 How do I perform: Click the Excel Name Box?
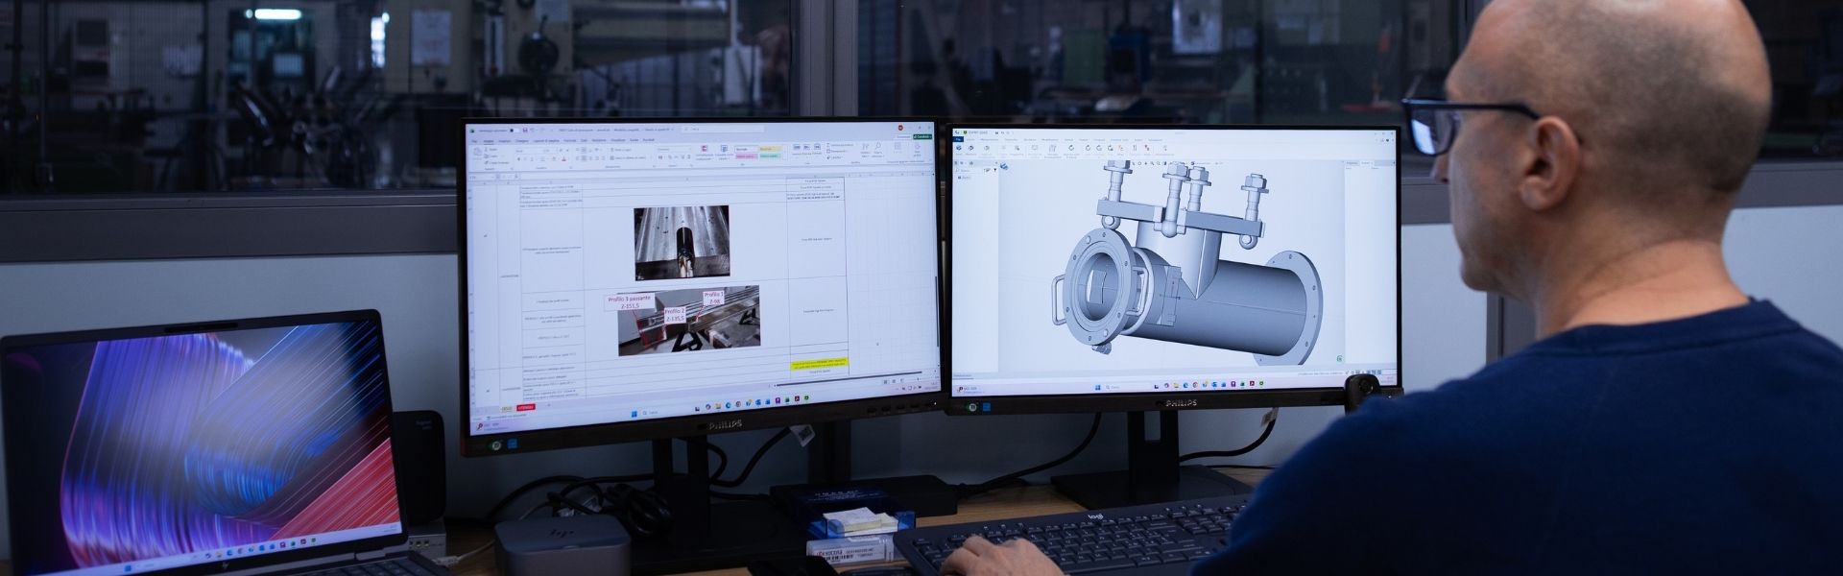pyautogui.click(x=482, y=177)
